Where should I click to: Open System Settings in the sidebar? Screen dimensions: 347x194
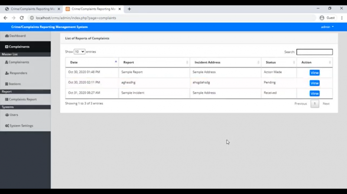pyautogui.click(x=25, y=126)
